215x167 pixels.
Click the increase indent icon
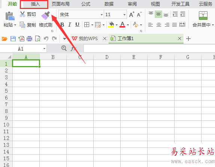[183, 14]
